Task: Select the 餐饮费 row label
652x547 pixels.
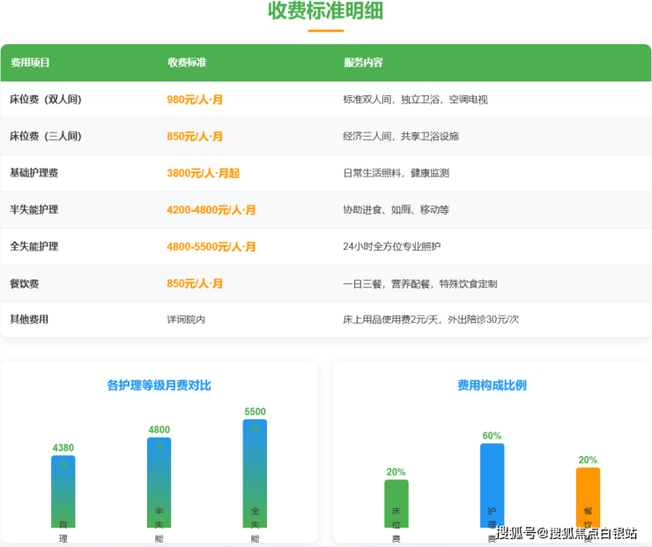Action: (24, 284)
